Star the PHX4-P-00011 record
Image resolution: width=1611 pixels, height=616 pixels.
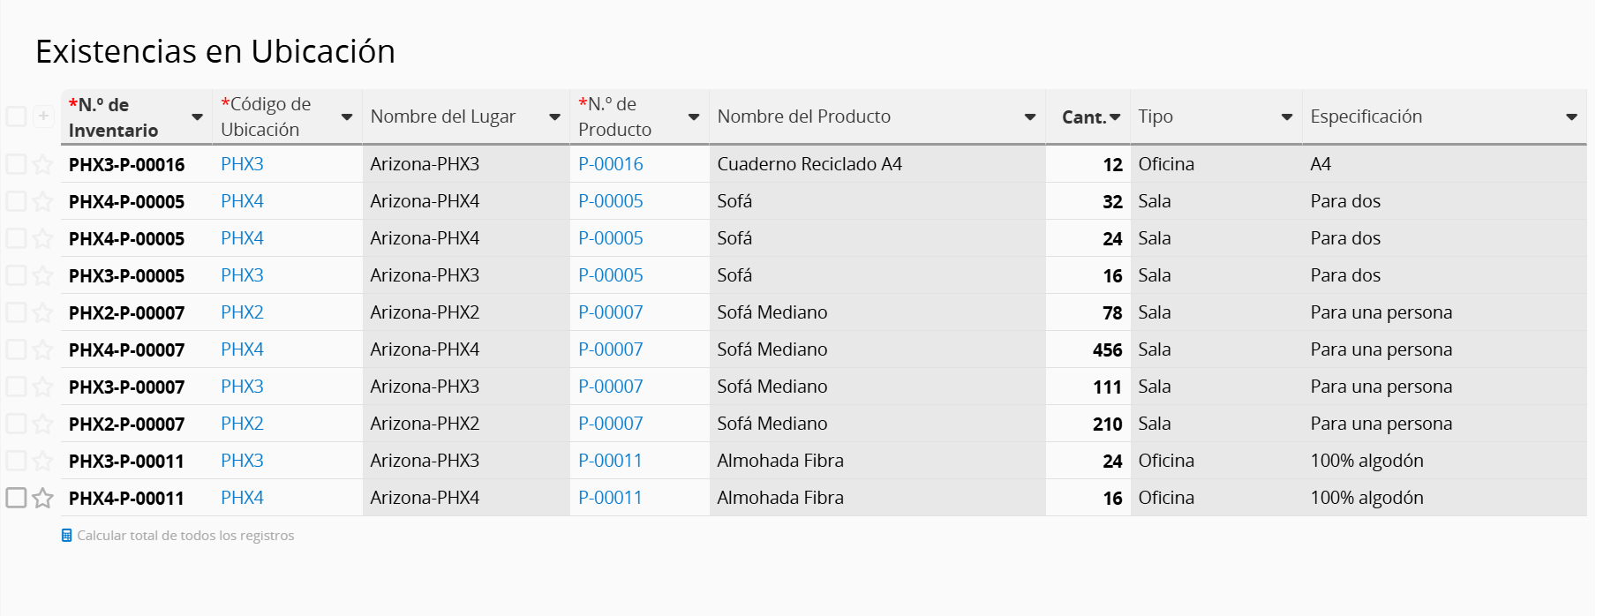coord(42,498)
